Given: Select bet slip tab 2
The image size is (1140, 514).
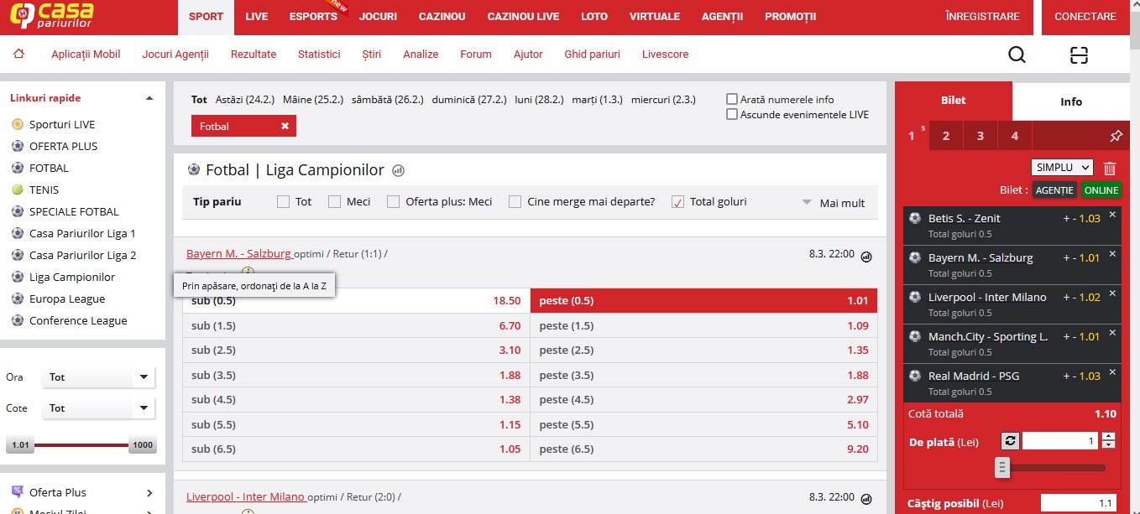Looking at the screenshot, I should click(946, 136).
